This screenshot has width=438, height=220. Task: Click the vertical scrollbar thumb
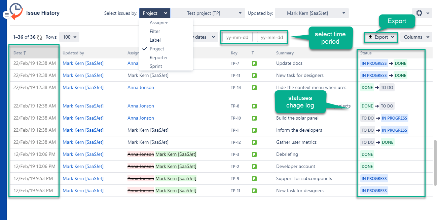click(x=435, y=163)
